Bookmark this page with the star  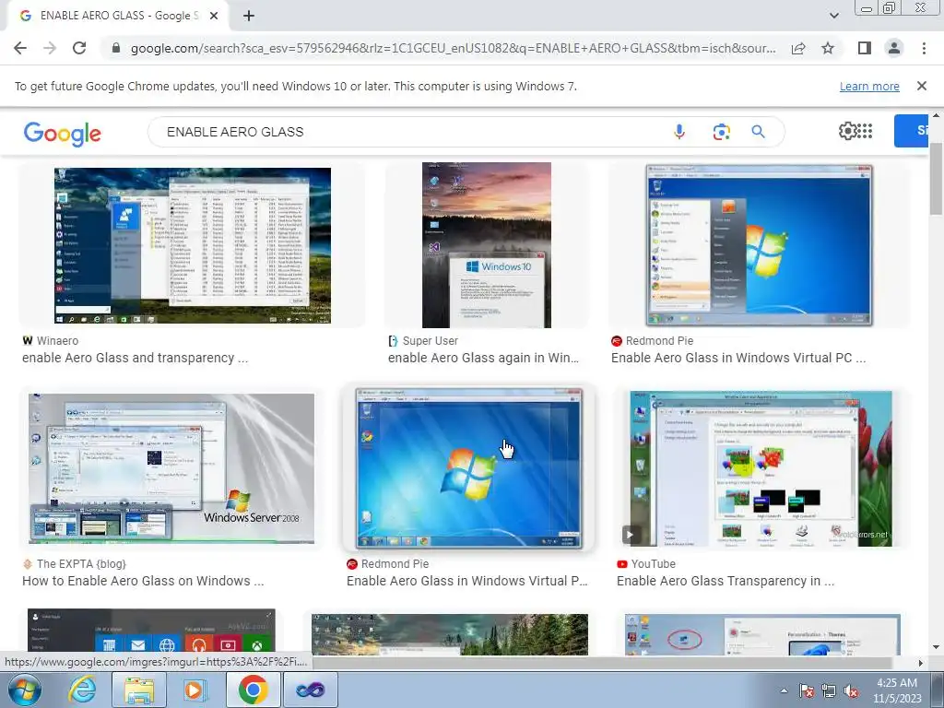pos(828,48)
